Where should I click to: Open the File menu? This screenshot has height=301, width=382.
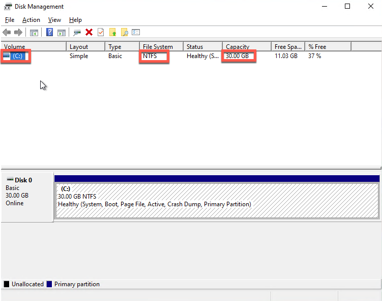click(10, 20)
